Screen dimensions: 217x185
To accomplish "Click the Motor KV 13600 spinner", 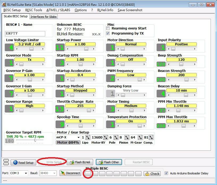I will pyautogui.click(x=106, y=137).
